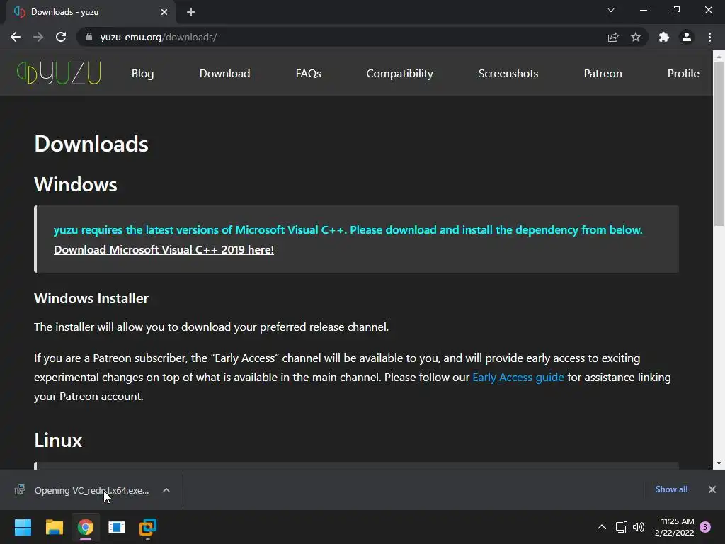Click the Linux section heading

[58, 440]
